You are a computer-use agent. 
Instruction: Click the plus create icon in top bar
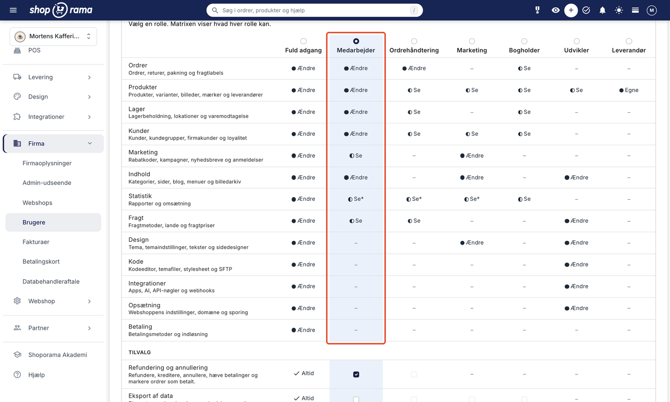point(571,10)
